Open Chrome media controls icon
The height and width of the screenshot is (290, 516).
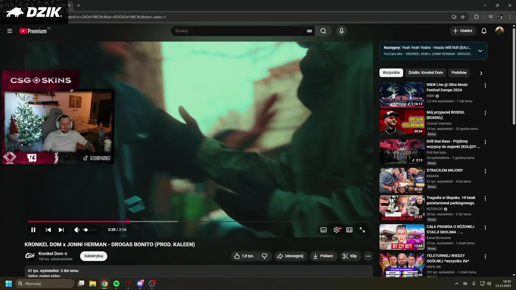click(491, 17)
